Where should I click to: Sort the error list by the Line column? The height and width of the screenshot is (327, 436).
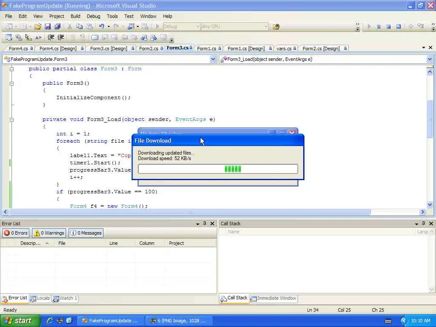click(x=120, y=243)
